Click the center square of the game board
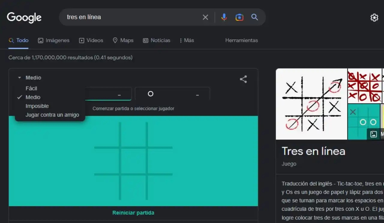The image size is (384, 223). (133, 161)
